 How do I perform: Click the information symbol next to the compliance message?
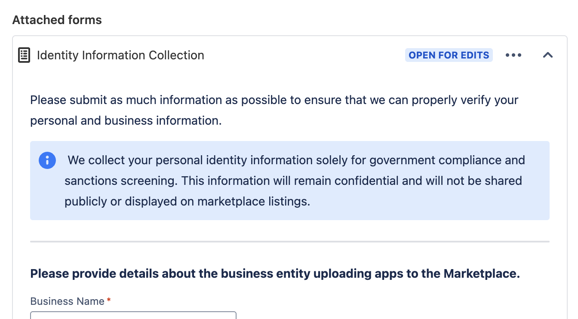point(47,160)
